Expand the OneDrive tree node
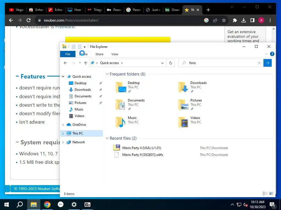The image size is (281, 210). [x=63, y=125]
